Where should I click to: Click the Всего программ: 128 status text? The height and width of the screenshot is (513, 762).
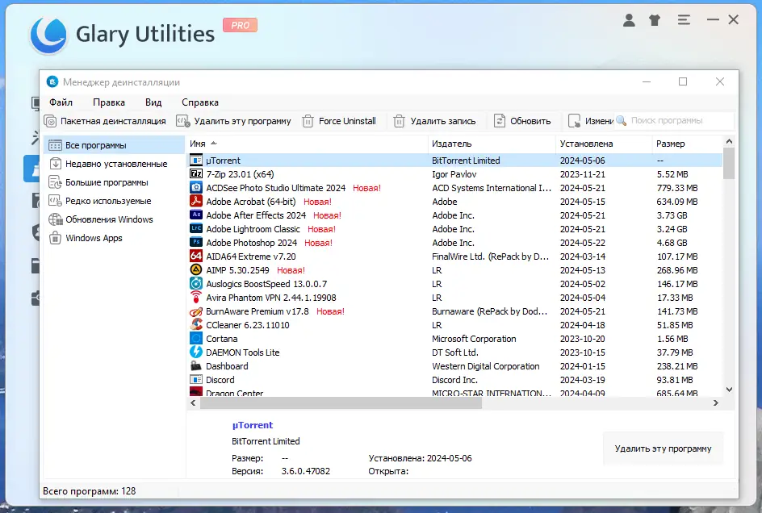click(x=90, y=491)
